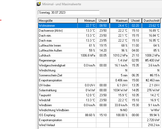Select the Dachsensor (Aktiv) row
This screenshot has height=129, width=162.
tap(58, 31)
